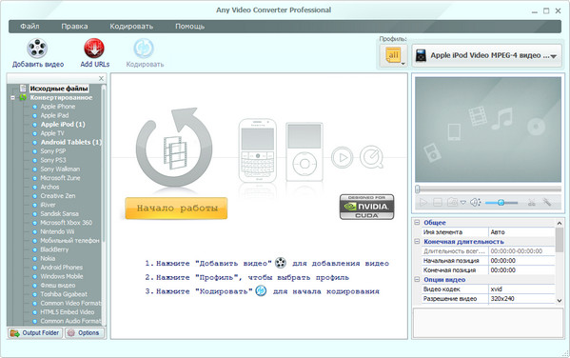The image size is (570, 358).
Task: Select Исходные файлы in the tree
Action: [x=59, y=89]
